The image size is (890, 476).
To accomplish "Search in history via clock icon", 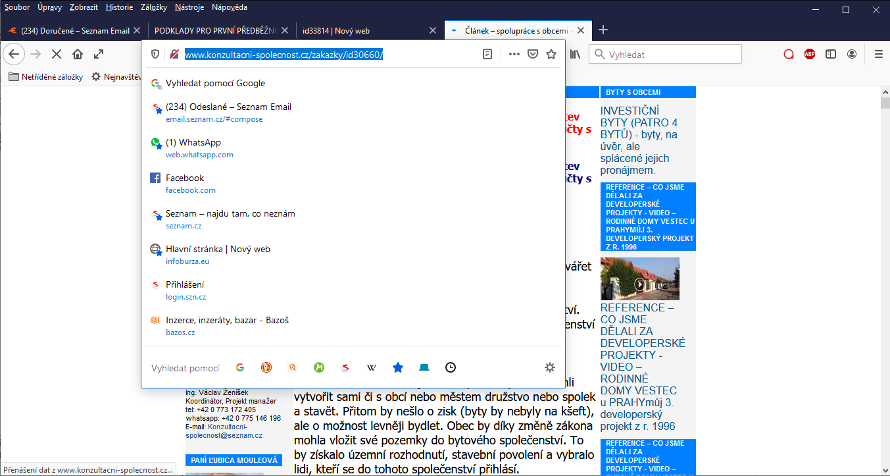I will pos(451,368).
